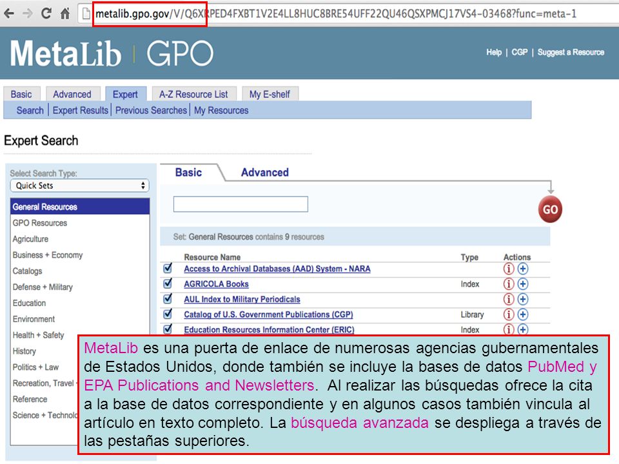Open the My E-shelf tab

click(270, 94)
